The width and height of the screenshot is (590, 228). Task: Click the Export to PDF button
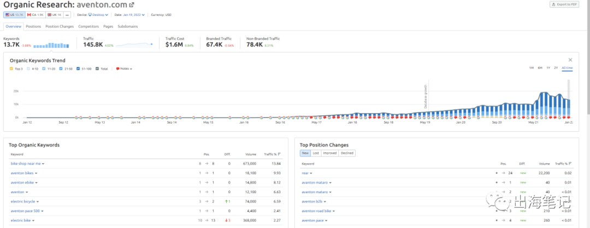[564, 4]
